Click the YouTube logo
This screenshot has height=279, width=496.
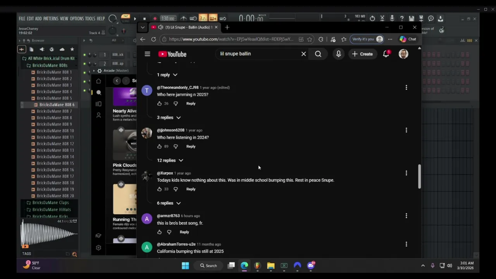pyautogui.click(x=172, y=54)
